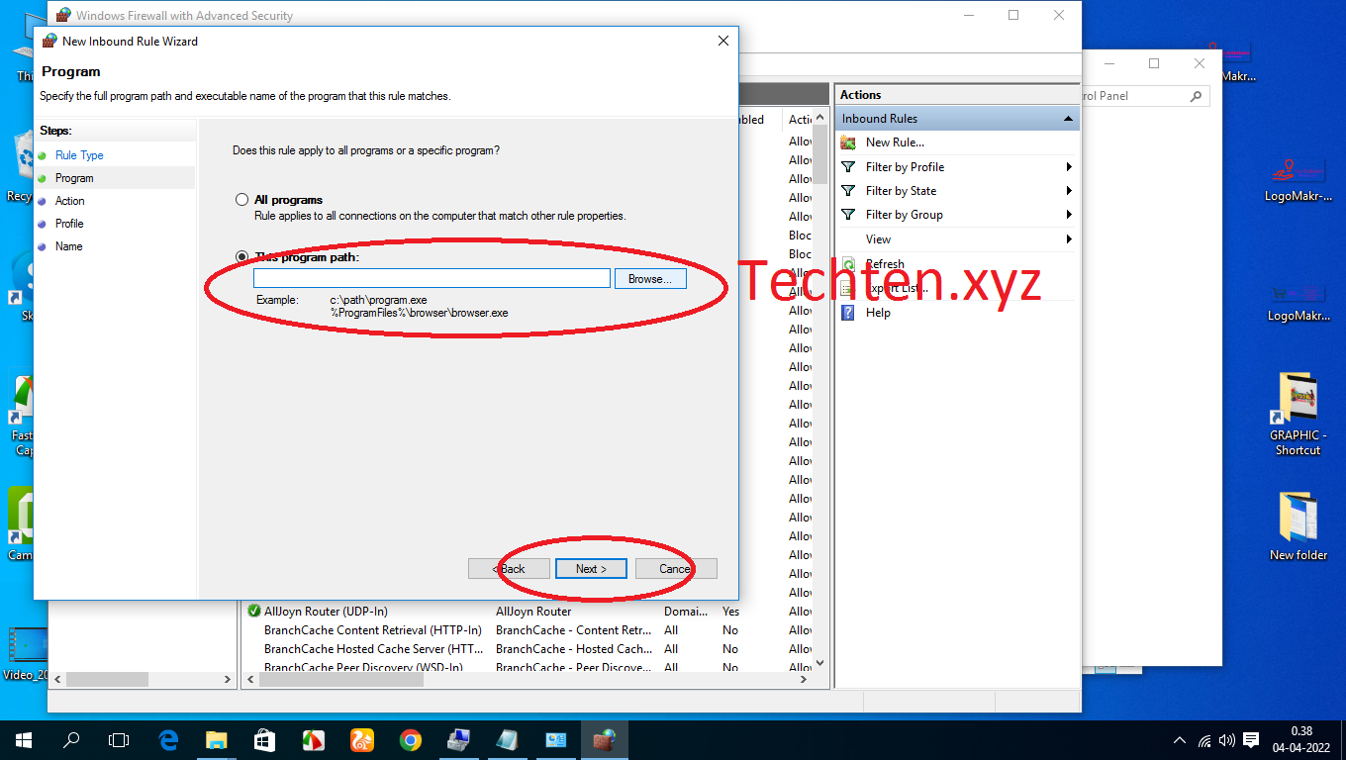Launch UC Browser from the taskbar
The width and height of the screenshot is (1346, 760).
pos(361,740)
